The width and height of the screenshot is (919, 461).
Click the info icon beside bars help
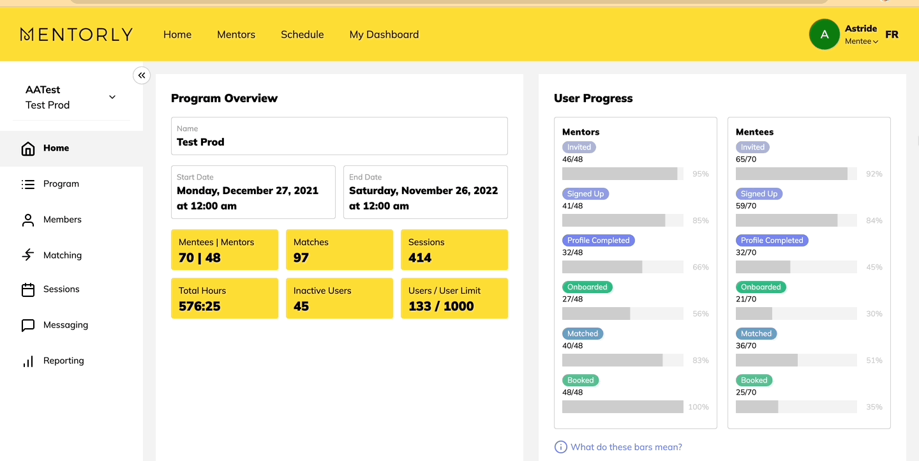pyautogui.click(x=560, y=447)
